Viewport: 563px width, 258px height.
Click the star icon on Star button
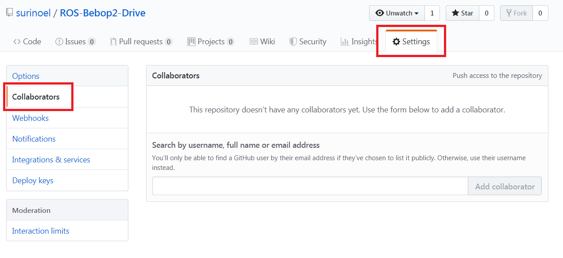pyautogui.click(x=455, y=13)
